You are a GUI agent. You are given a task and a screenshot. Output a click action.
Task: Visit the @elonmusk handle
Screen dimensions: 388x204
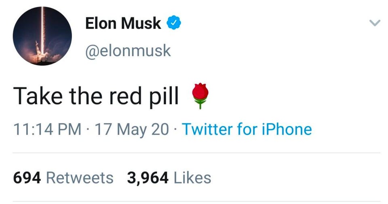click(x=128, y=50)
